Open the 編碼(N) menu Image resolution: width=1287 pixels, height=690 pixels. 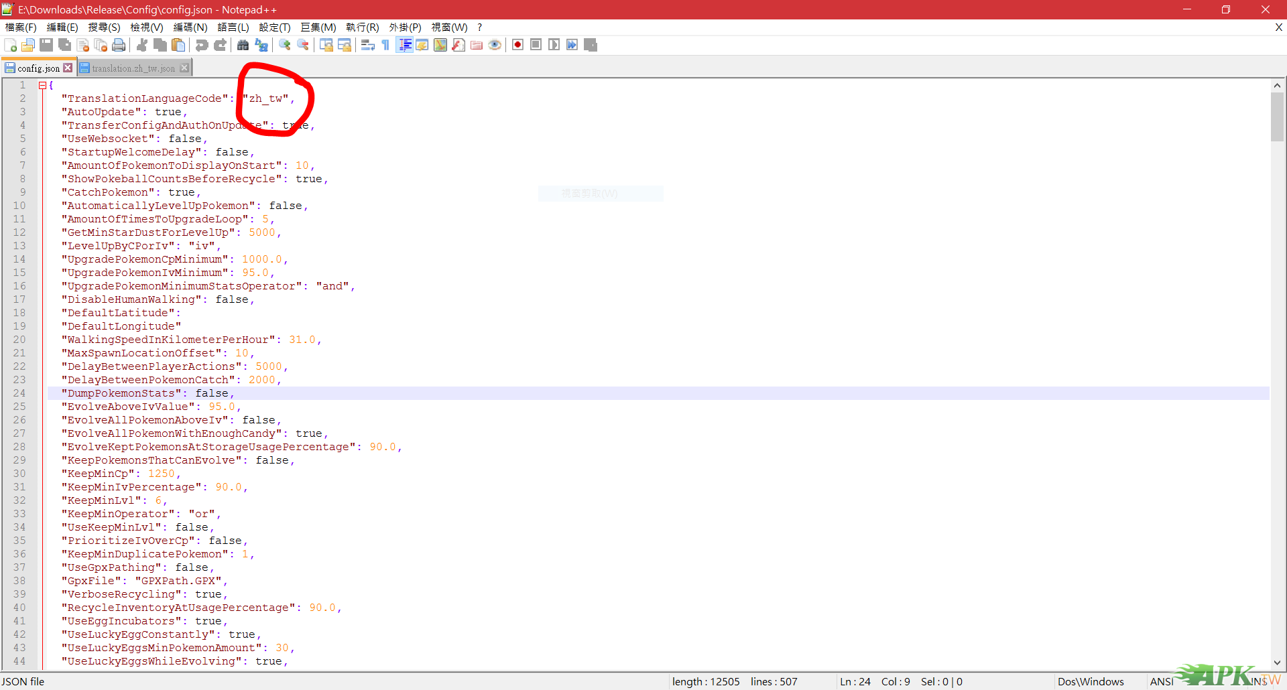190,27
